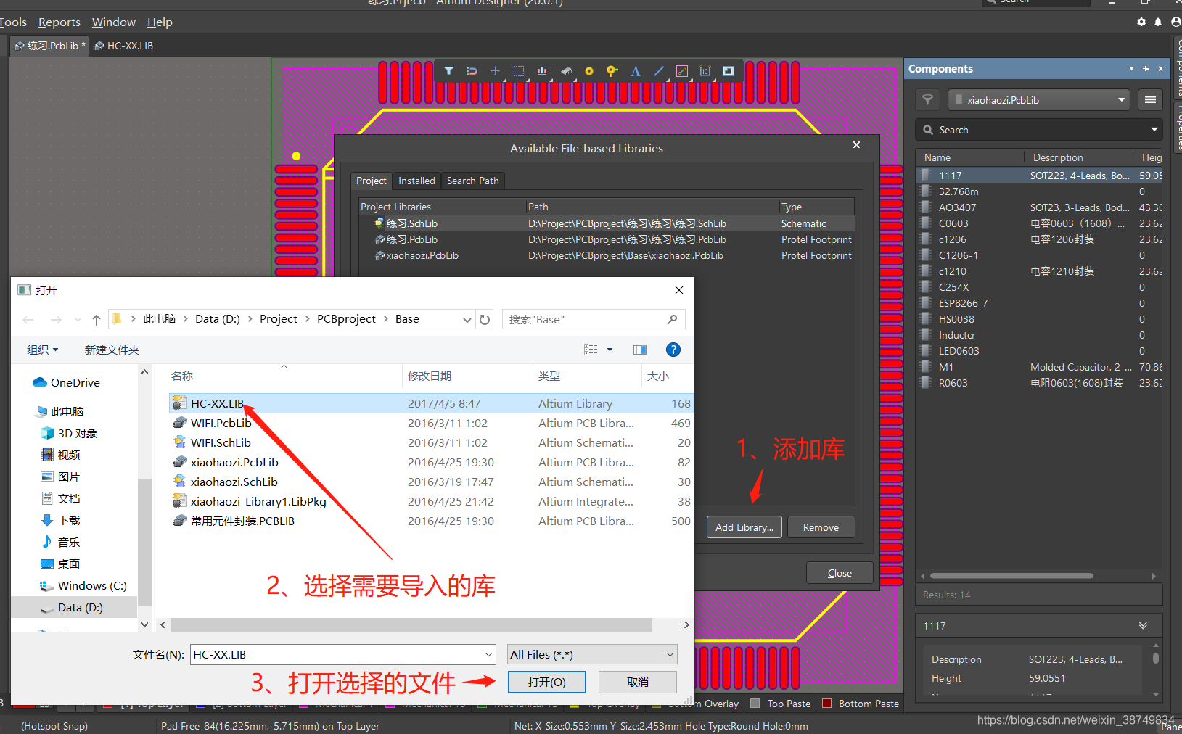Image resolution: width=1182 pixels, height=734 pixels.
Task: Open the All Files type filter dropdown
Action: (x=670, y=654)
